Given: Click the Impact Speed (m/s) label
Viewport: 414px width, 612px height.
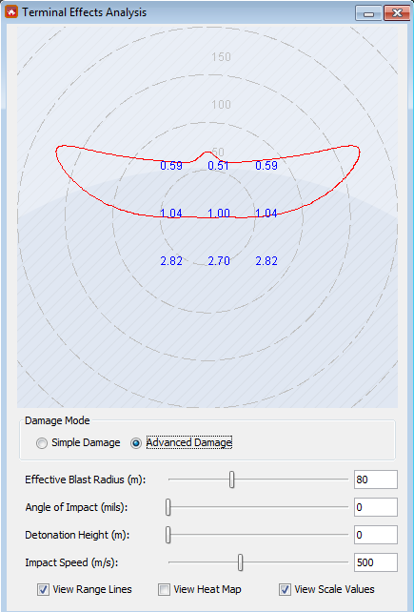Looking at the screenshot, I should pyautogui.click(x=71, y=562).
